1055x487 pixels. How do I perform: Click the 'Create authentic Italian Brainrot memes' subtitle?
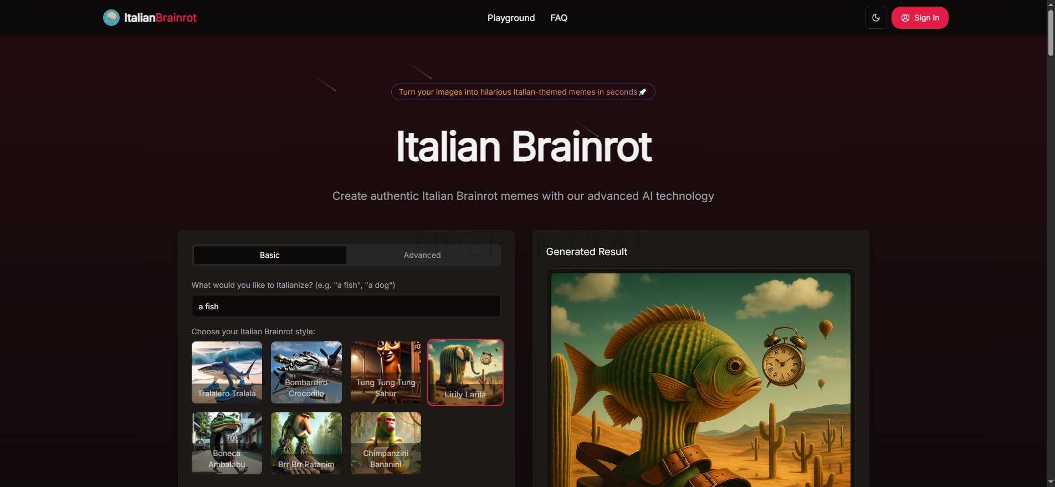click(x=523, y=196)
